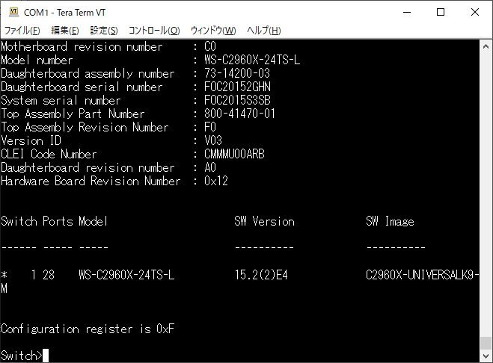This screenshot has height=363, width=493.
Task: Click the SW Version value 15.2(2)E4
Action: point(261,275)
